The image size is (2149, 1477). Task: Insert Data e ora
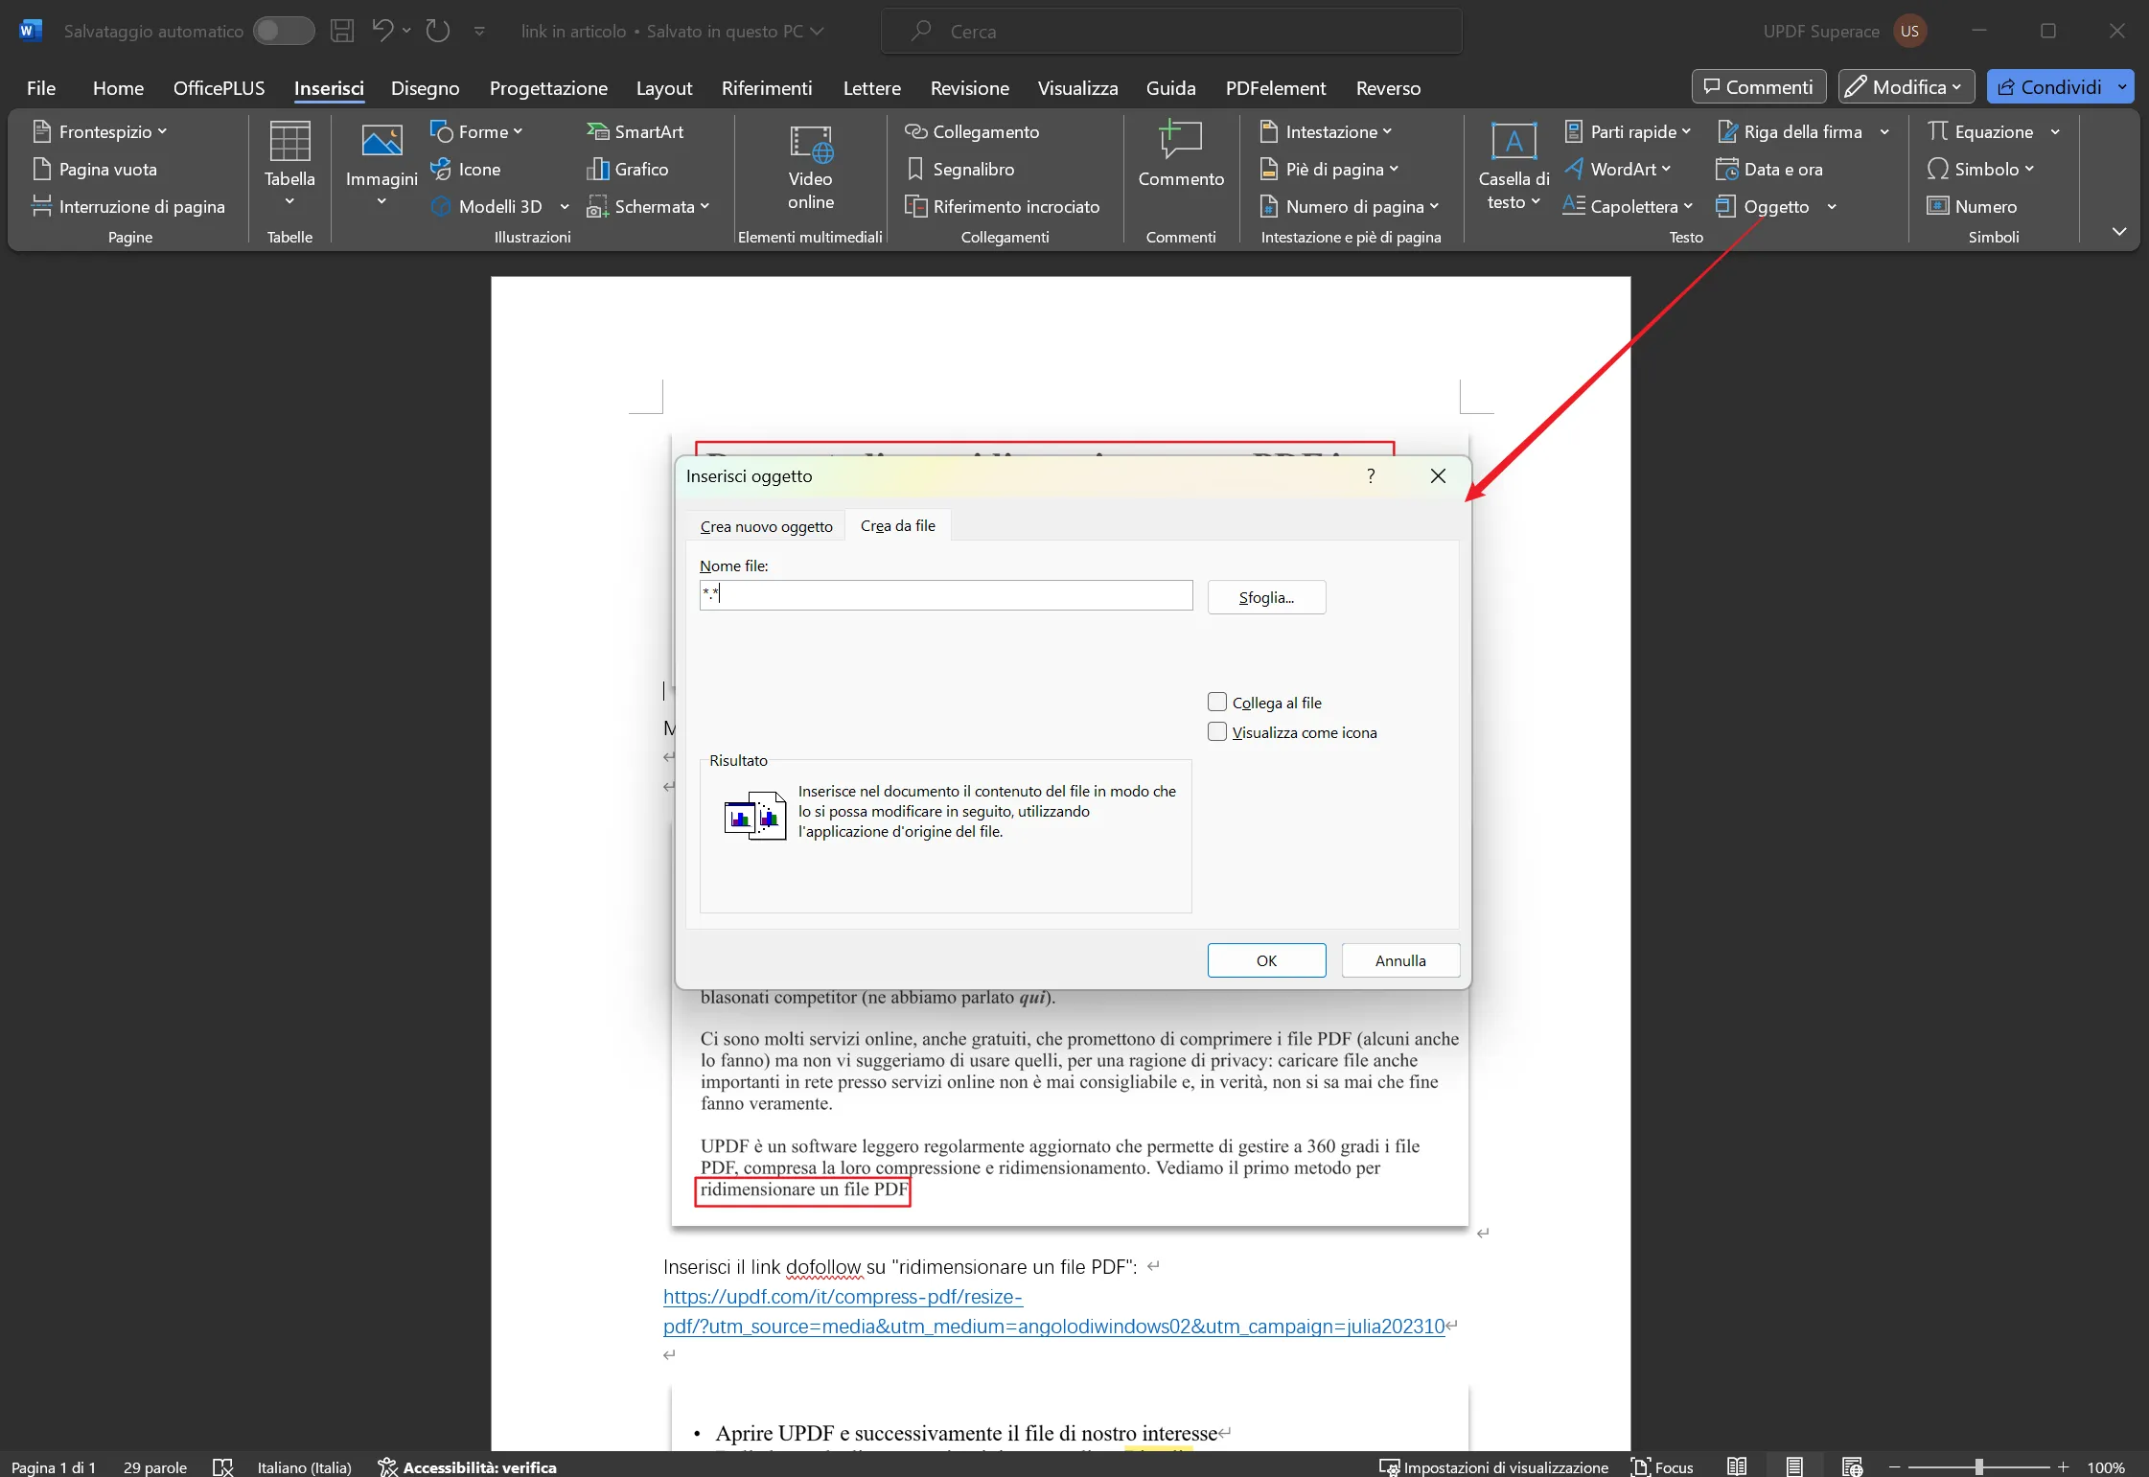pyautogui.click(x=1770, y=169)
